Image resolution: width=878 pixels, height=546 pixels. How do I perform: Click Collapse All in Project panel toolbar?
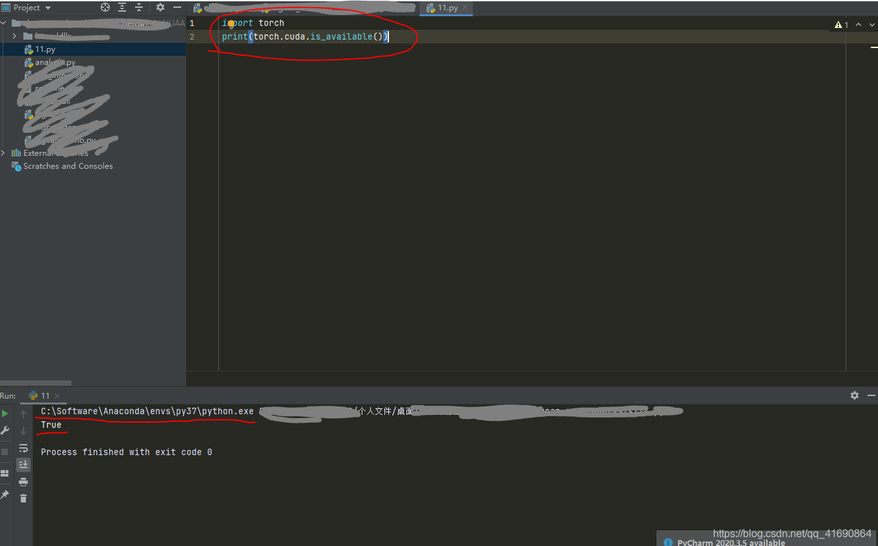coord(138,8)
